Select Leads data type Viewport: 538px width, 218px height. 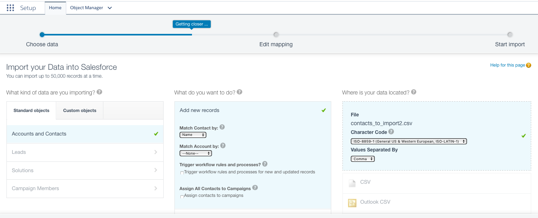(x=85, y=152)
